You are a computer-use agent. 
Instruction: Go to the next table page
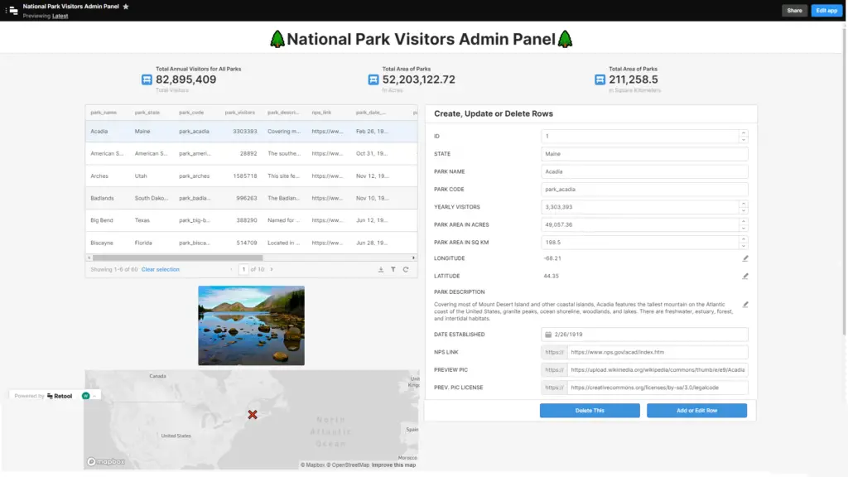tap(272, 269)
